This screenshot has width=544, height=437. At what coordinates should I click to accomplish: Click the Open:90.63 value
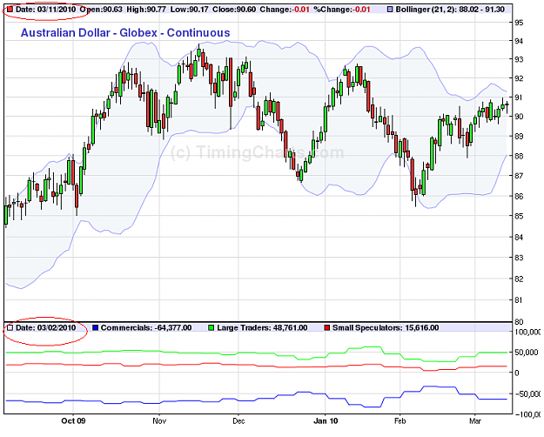(101, 10)
